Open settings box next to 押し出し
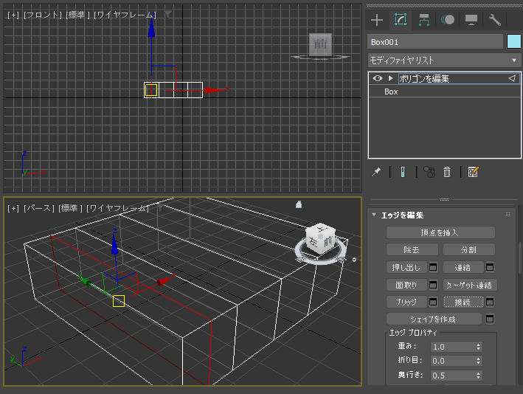523x394 pixels. click(433, 267)
